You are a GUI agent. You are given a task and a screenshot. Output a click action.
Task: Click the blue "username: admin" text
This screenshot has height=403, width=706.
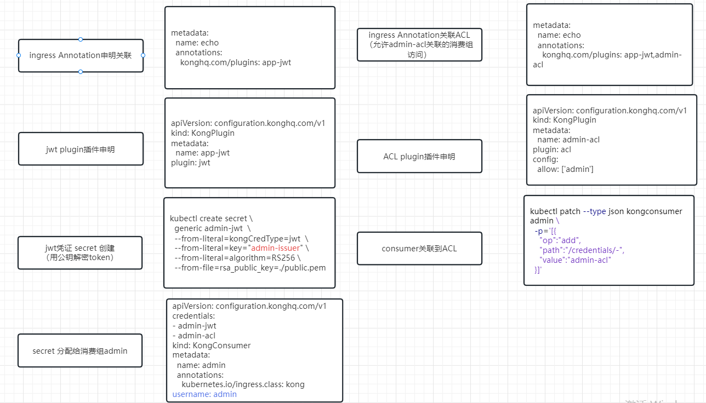[x=204, y=394]
